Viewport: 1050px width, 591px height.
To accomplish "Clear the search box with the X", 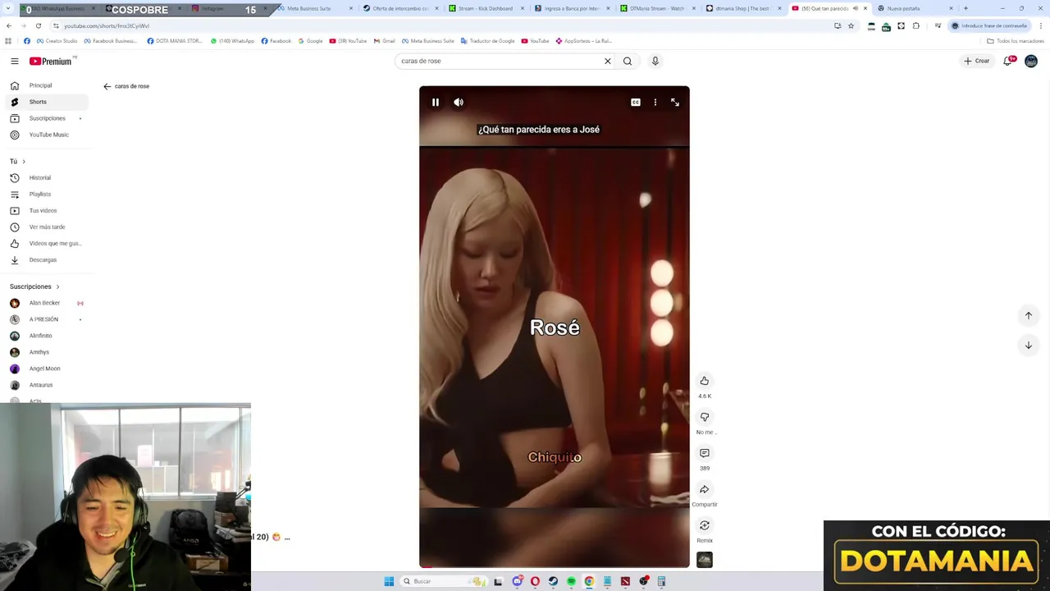I will [608, 61].
